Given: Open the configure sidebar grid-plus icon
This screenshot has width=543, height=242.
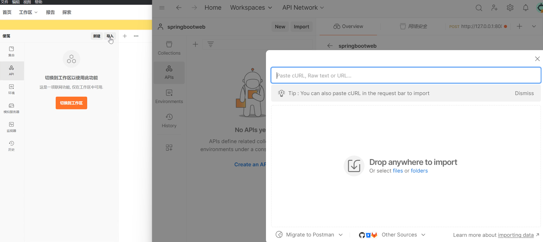Looking at the screenshot, I should click(169, 148).
